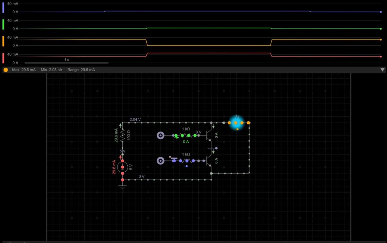The width and height of the screenshot is (387, 243).
Task: Click the 'Max 29.6 mA' readout
Action: click(24, 70)
